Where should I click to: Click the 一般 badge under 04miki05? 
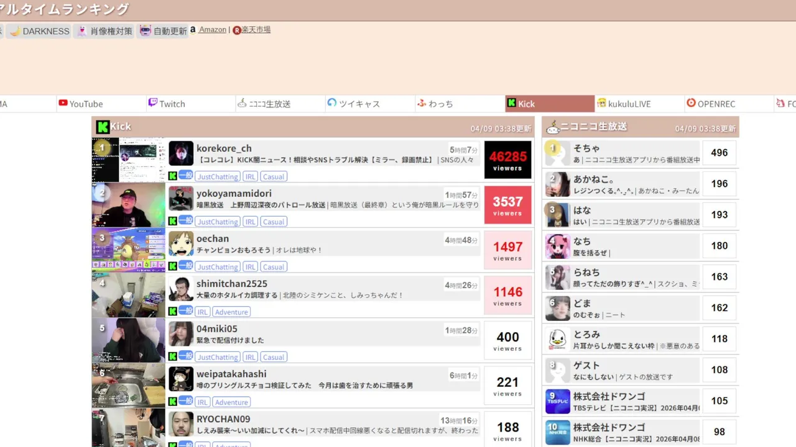185,356
